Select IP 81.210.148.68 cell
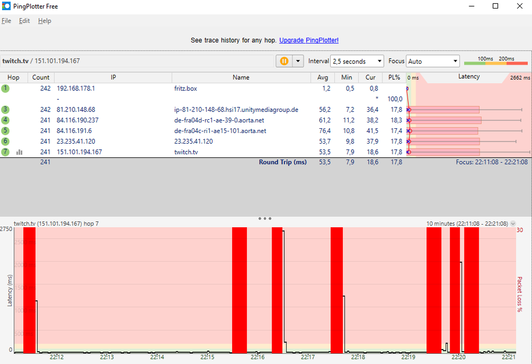 pos(76,110)
